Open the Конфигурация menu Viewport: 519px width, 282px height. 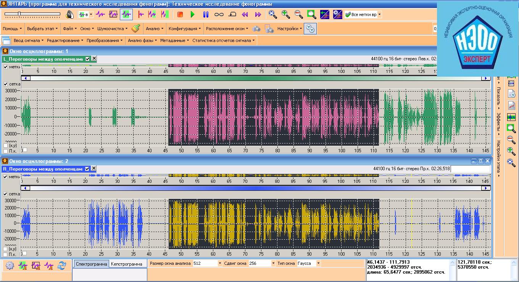click(x=185, y=29)
